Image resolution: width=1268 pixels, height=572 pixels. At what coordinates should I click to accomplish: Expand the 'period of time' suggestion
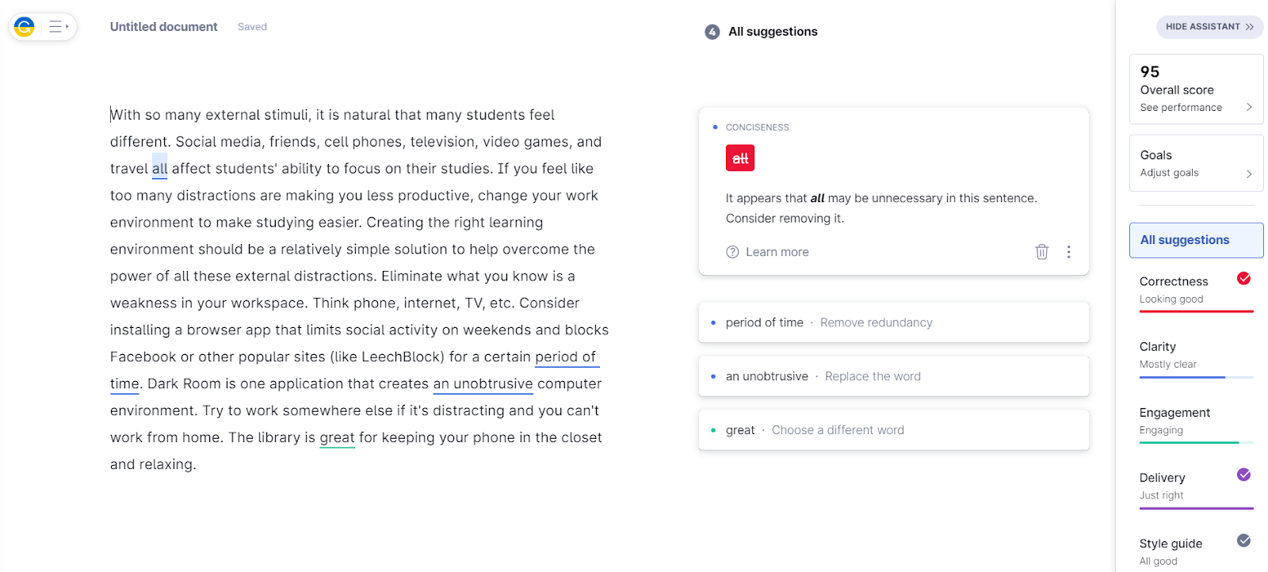click(893, 322)
